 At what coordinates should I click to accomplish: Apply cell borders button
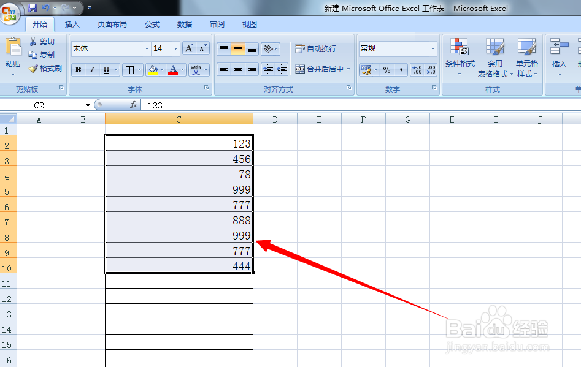click(129, 70)
